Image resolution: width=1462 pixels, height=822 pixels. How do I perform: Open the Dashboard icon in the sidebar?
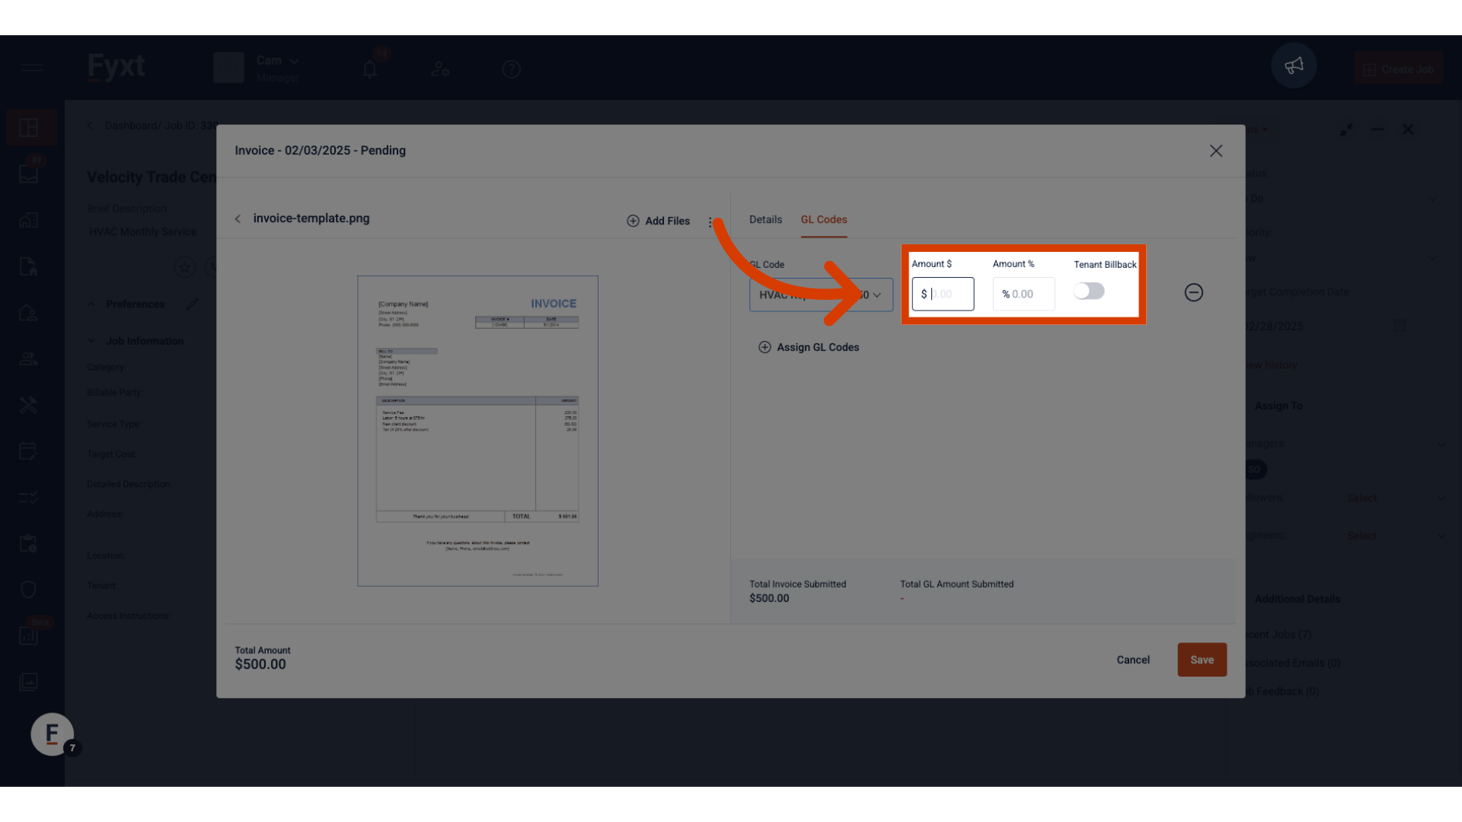[x=29, y=128]
